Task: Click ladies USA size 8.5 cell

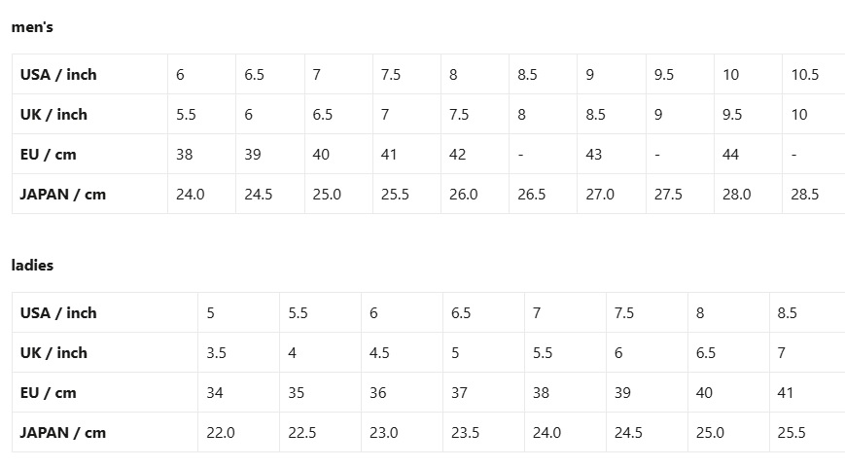Action: point(807,312)
